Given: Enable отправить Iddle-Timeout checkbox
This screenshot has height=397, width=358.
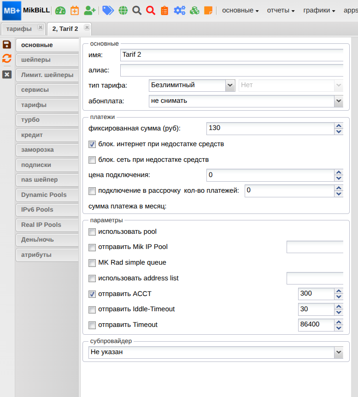Looking at the screenshot, I should [x=92, y=309].
